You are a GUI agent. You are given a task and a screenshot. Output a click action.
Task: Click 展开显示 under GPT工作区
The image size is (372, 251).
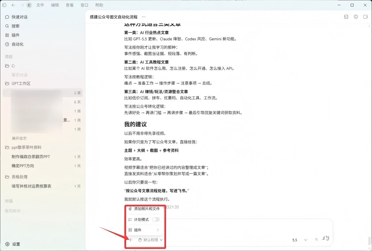(x=19, y=138)
